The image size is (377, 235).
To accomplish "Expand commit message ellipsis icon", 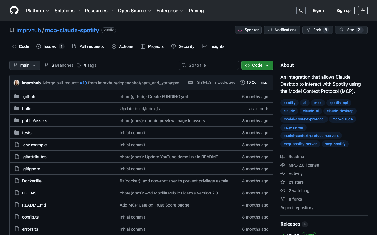I will pos(191,83).
